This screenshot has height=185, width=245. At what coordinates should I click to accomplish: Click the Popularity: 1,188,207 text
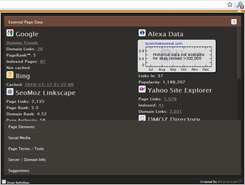pyautogui.click(x=162, y=82)
